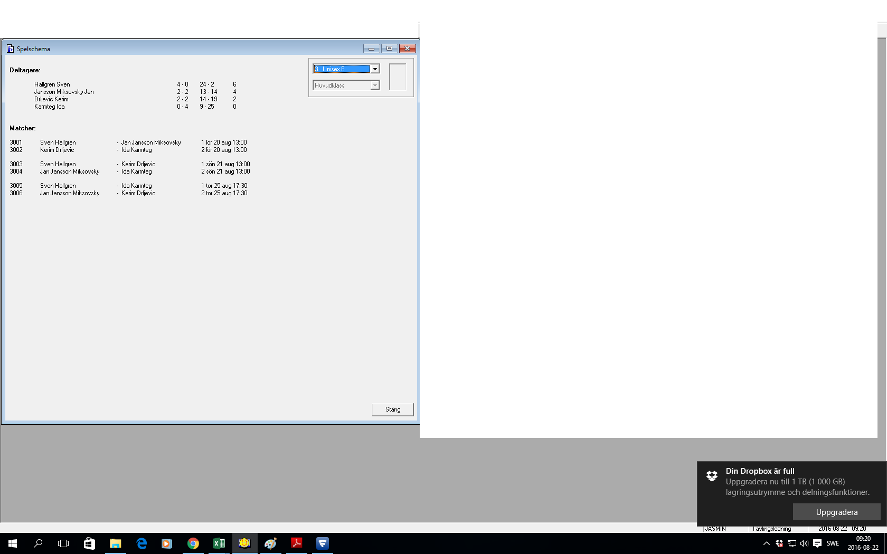Screen dimensions: 887x554
Task: Switch to Excel in taskbar
Action: pyautogui.click(x=219, y=543)
